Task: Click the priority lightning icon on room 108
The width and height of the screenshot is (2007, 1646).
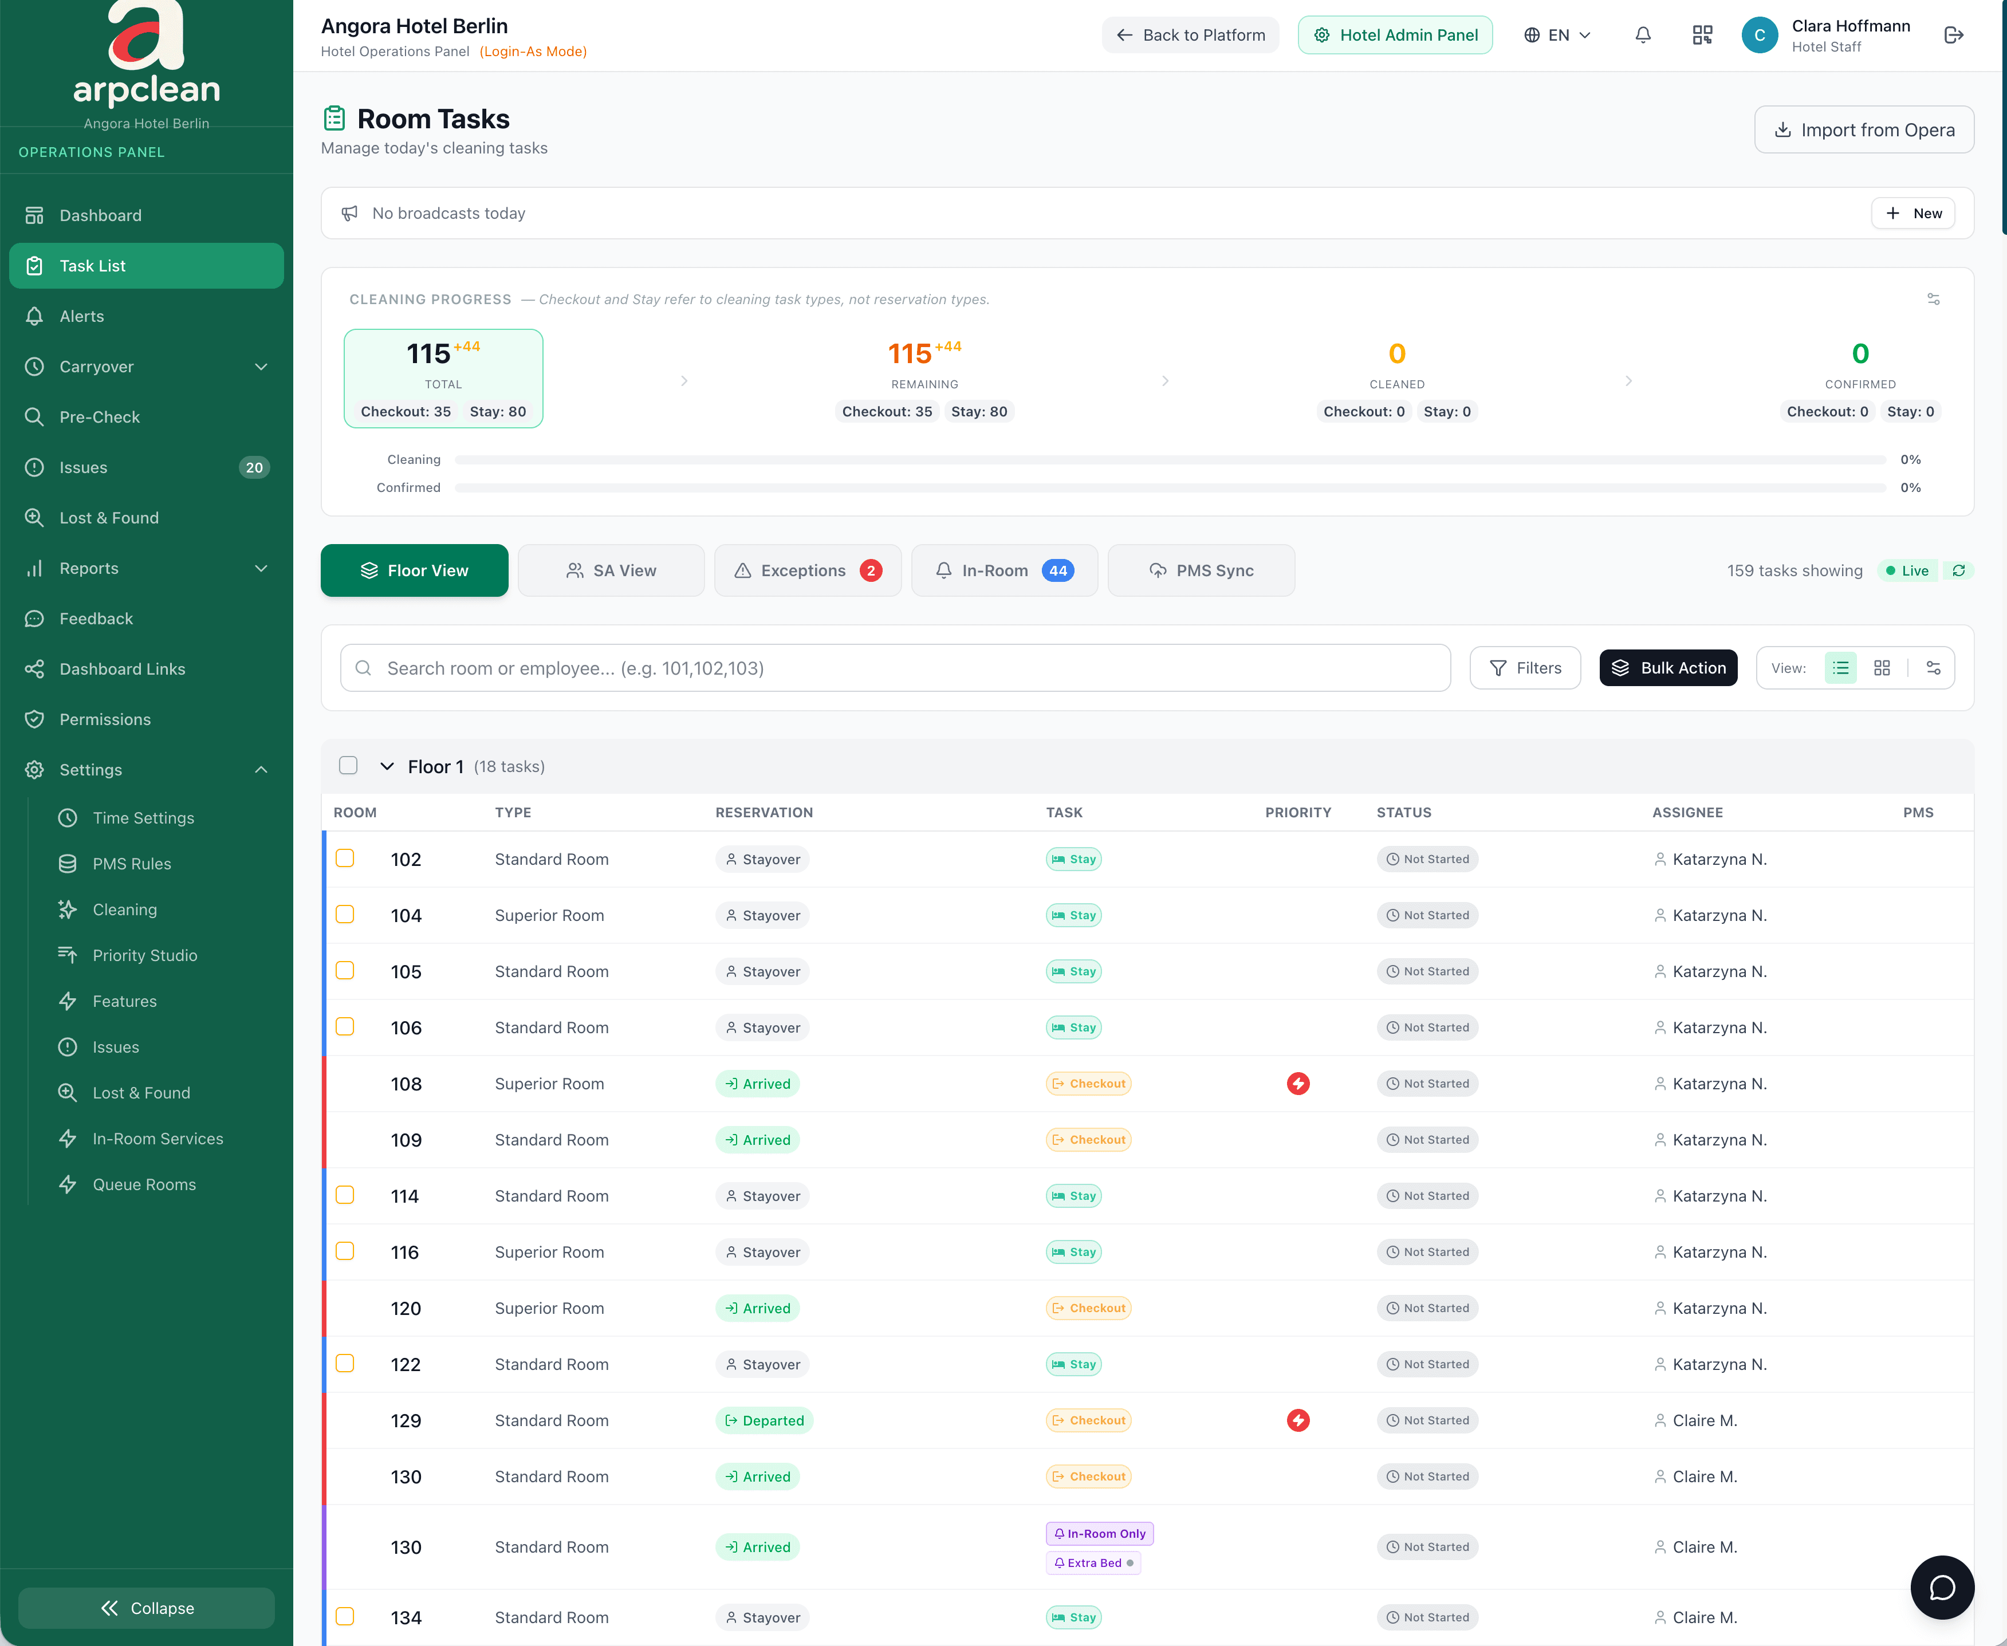Action: (x=1298, y=1083)
